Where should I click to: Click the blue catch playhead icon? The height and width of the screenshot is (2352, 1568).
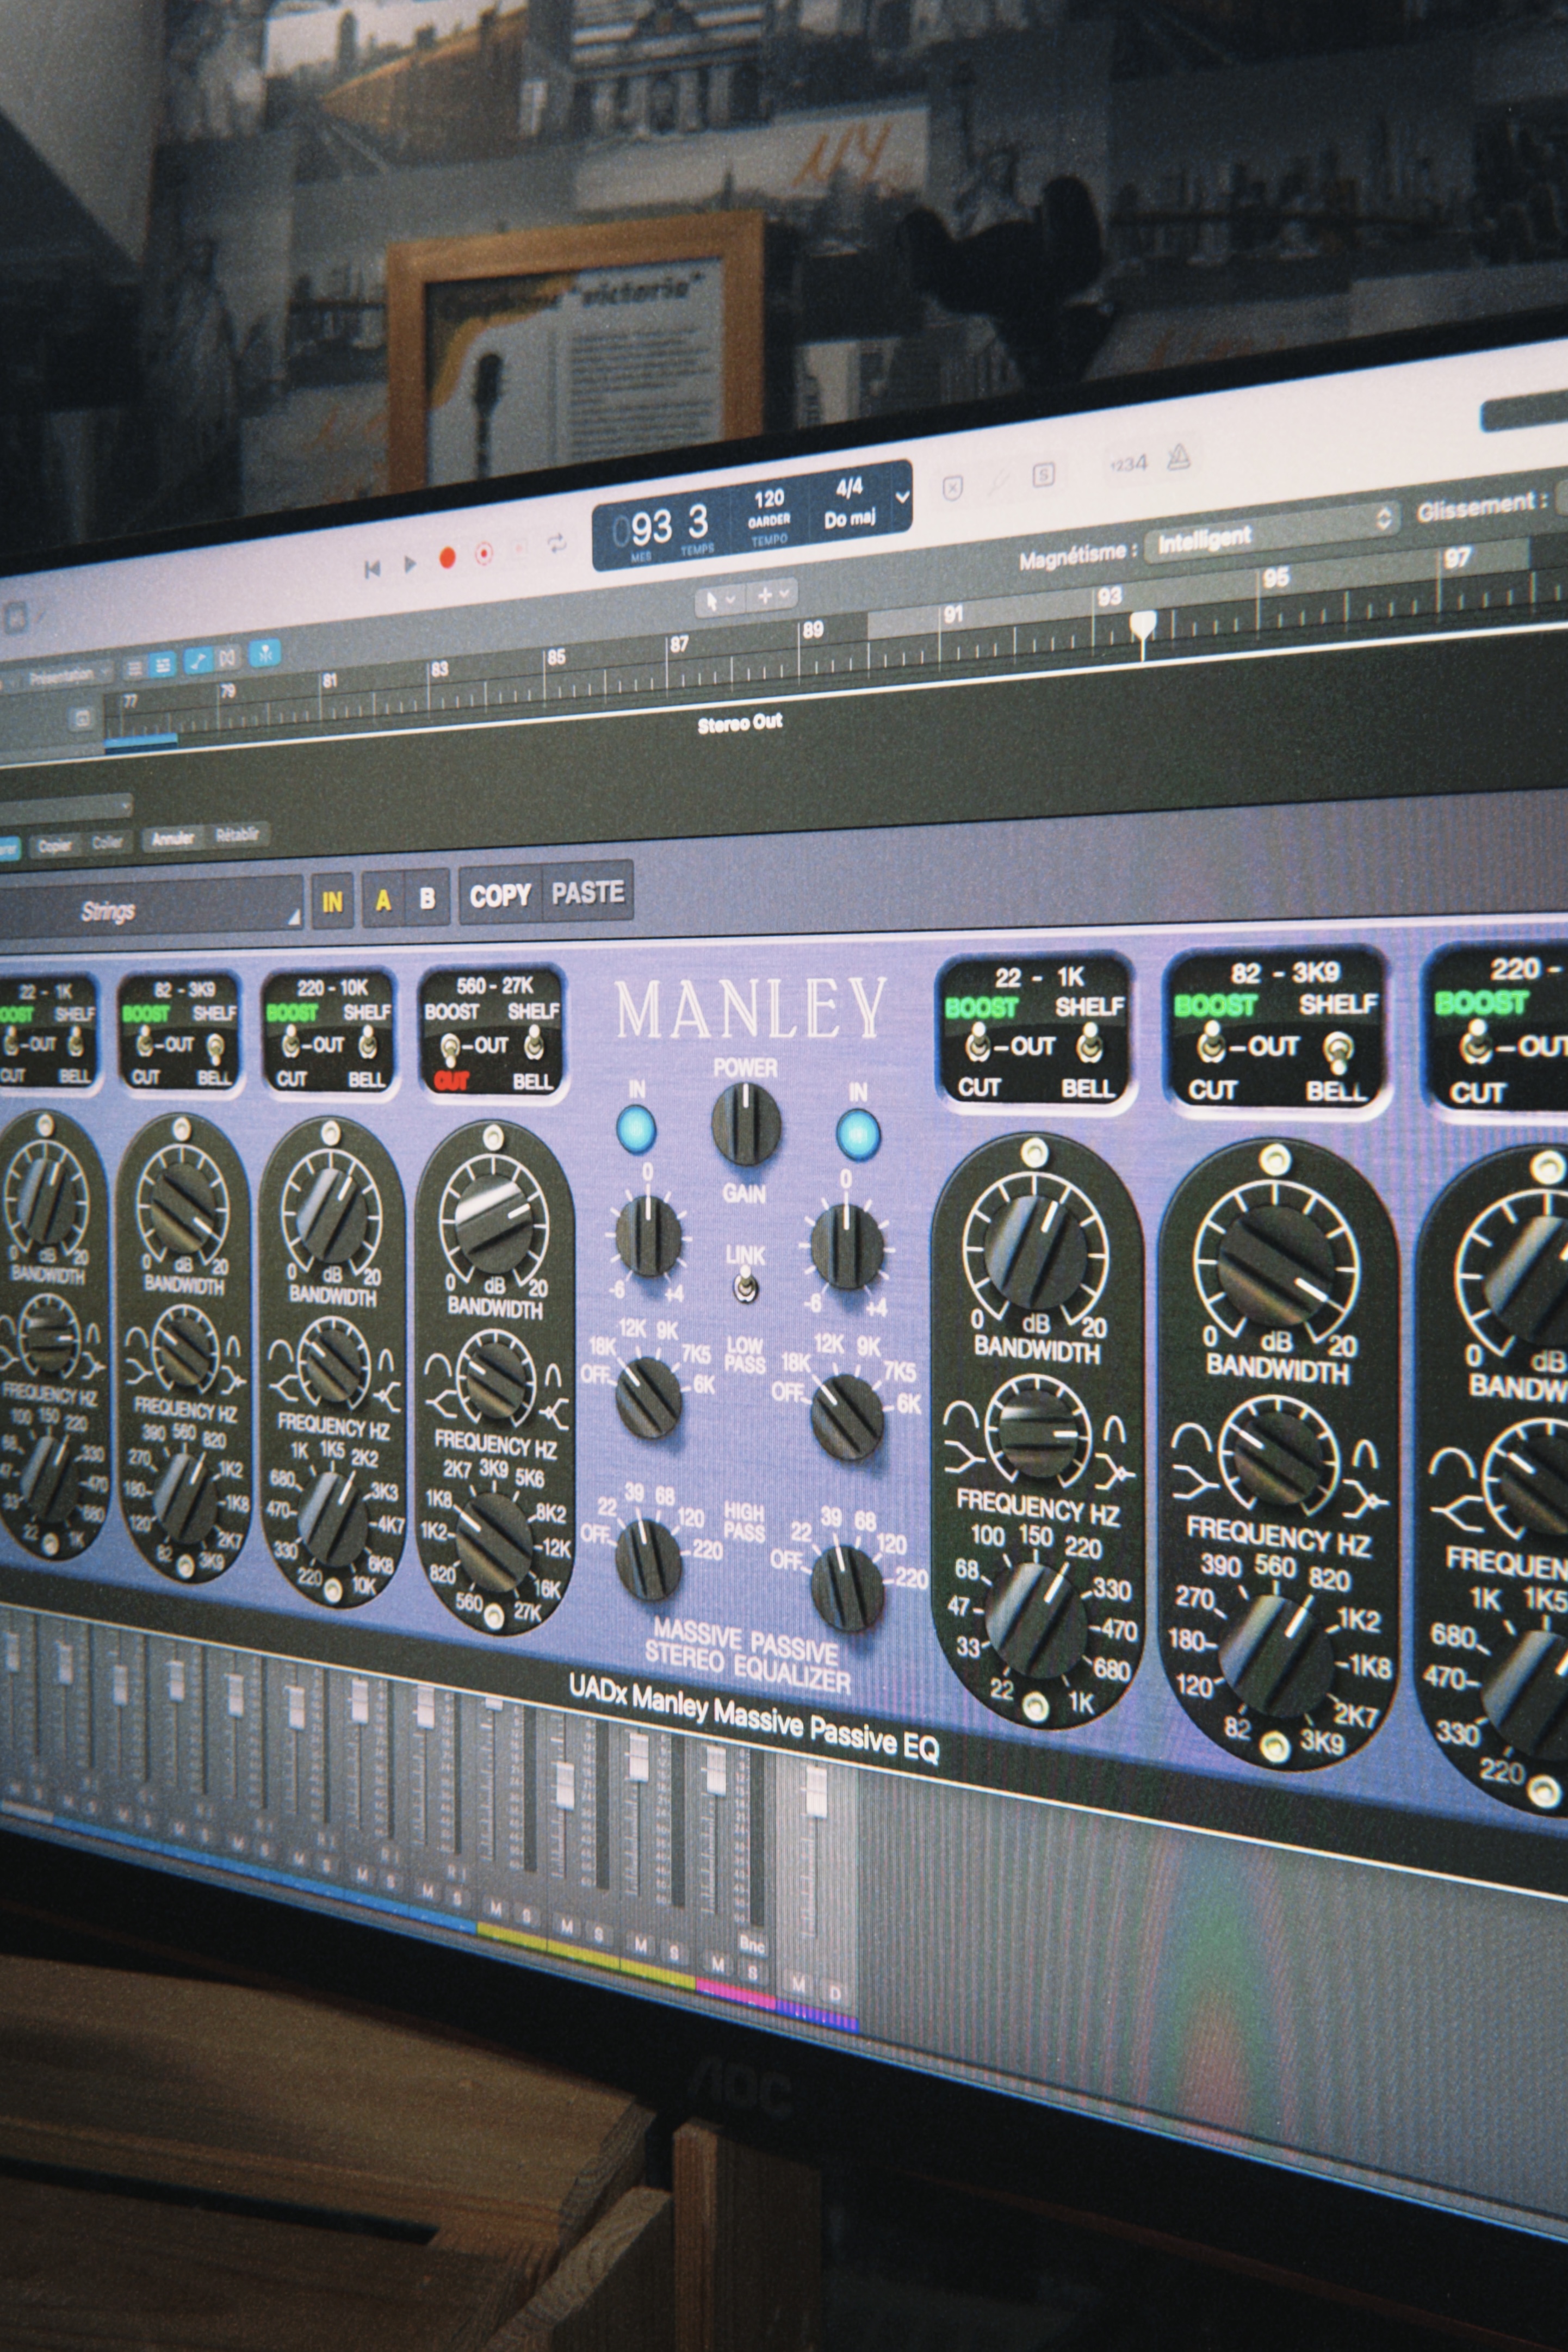click(x=264, y=654)
